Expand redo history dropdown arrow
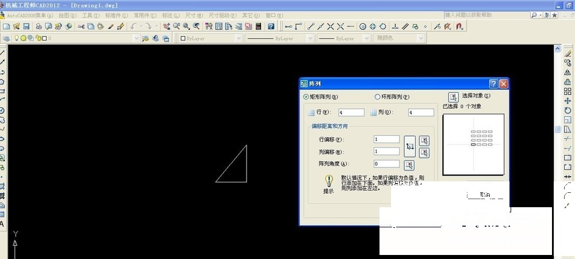 pos(156,26)
